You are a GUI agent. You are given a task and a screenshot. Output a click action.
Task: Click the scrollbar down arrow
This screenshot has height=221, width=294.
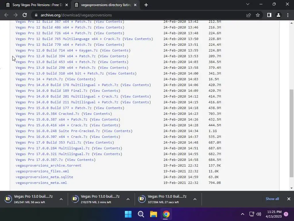click(291, 188)
